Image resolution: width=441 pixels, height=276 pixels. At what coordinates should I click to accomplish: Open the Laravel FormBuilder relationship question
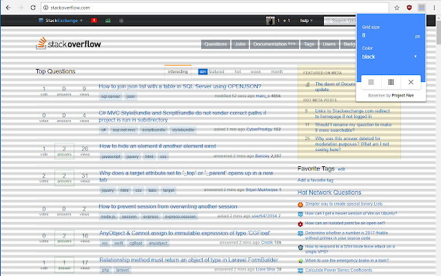coord(188,259)
